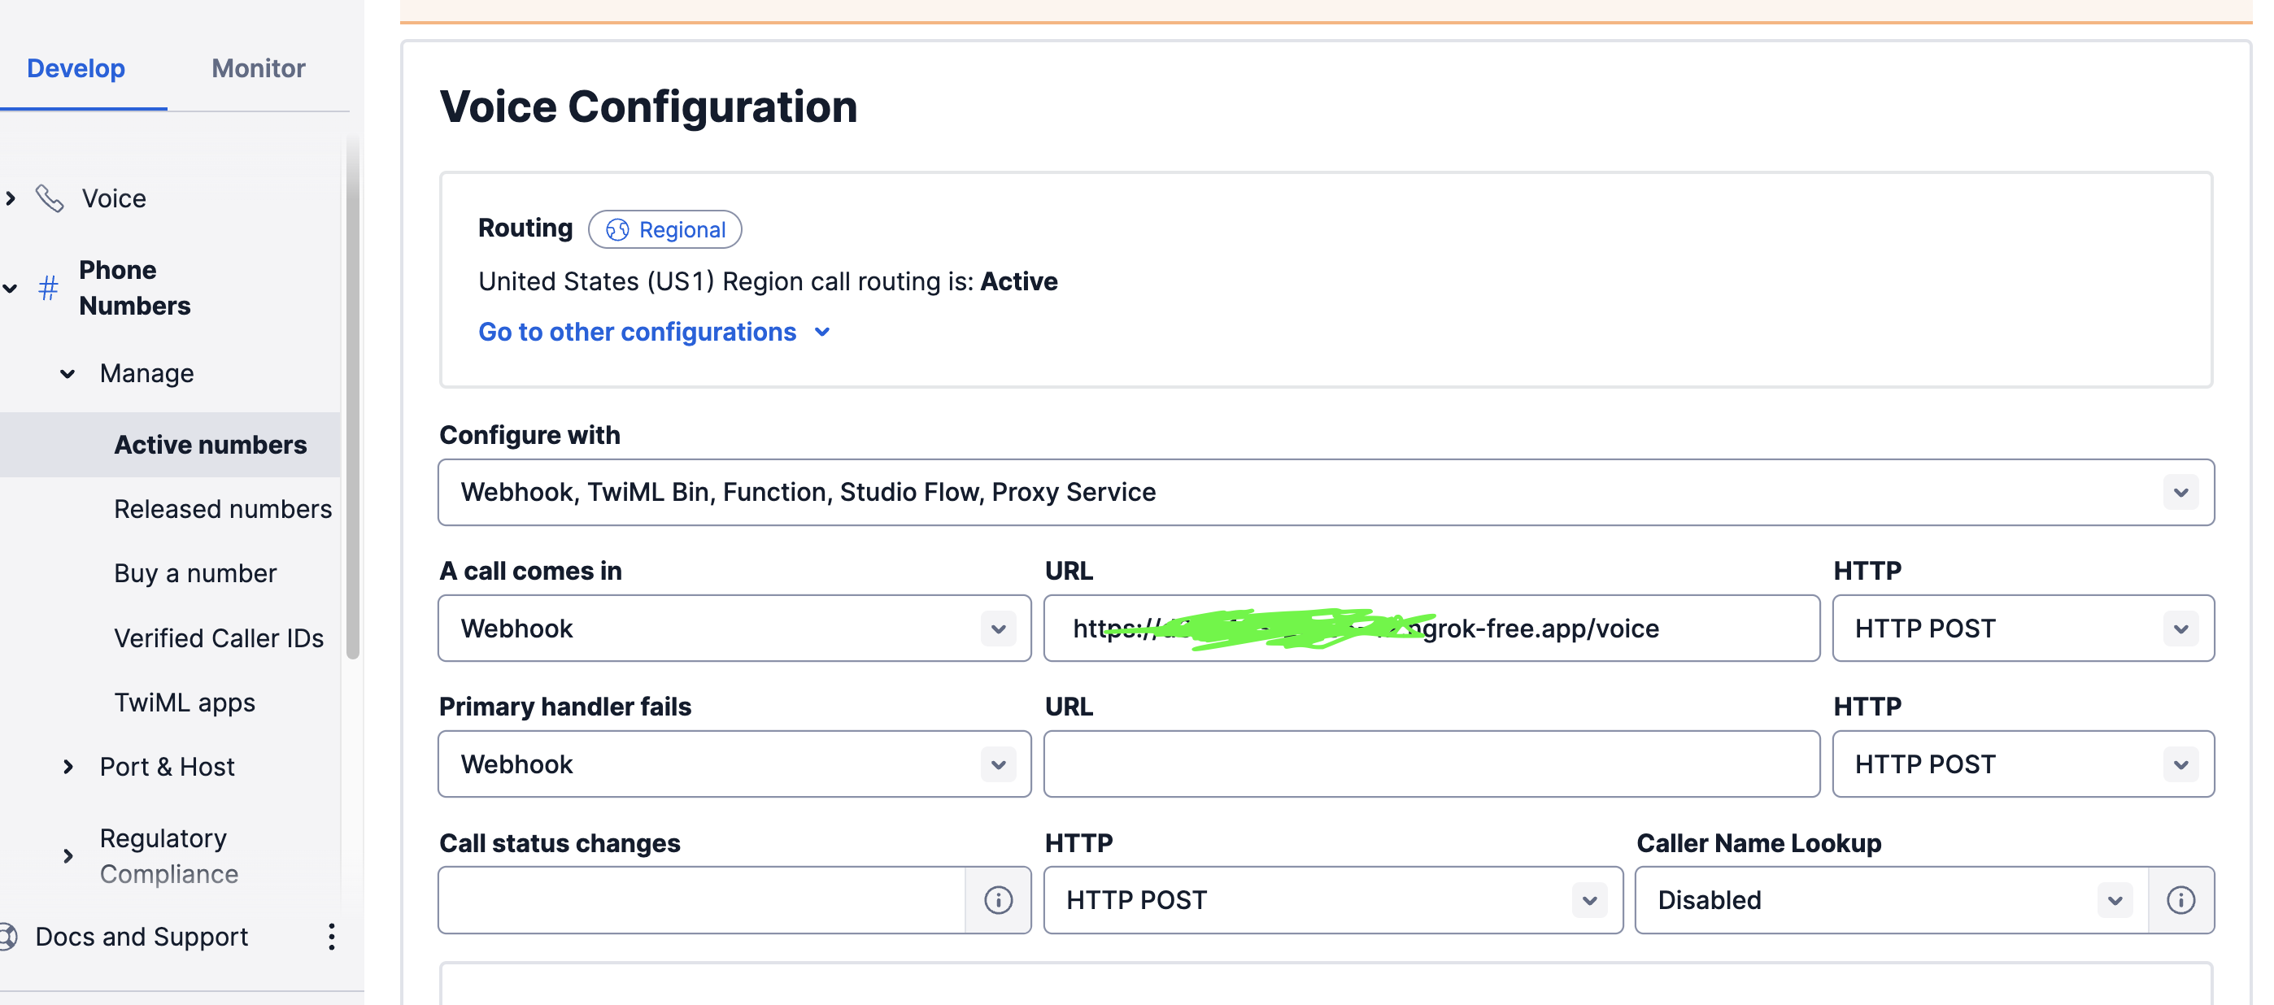Select Active numbers in the sidebar
The height and width of the screenshot is (1005, 2274).
pyautogui.click(x=211, y=444)
